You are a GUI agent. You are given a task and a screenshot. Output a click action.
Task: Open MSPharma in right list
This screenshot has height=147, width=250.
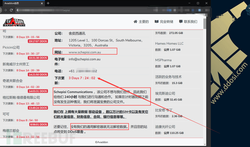click(x=163, y=60)
